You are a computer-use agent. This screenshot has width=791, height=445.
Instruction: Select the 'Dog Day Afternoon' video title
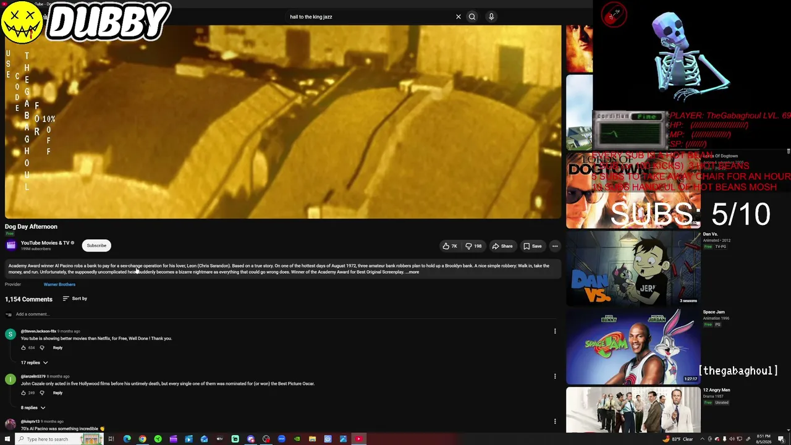(x=31, y=227)
